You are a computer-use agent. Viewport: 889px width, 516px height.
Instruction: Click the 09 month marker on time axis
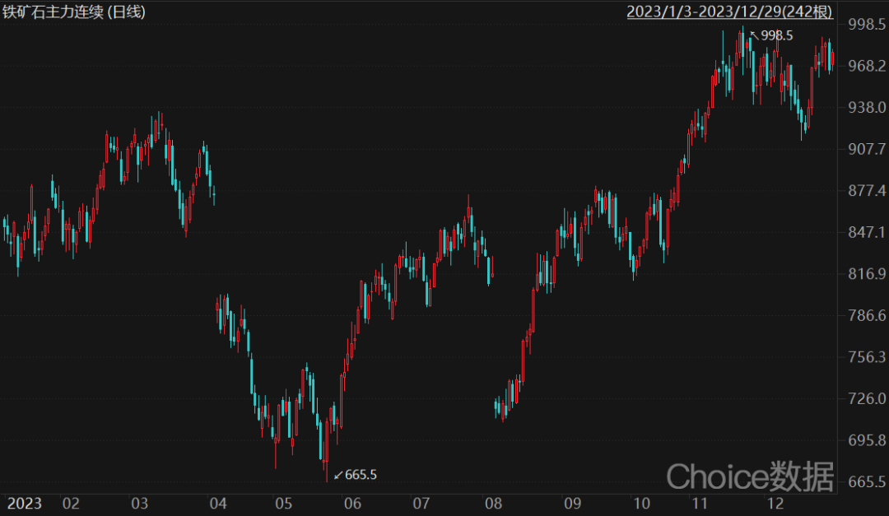pos(572,504)
